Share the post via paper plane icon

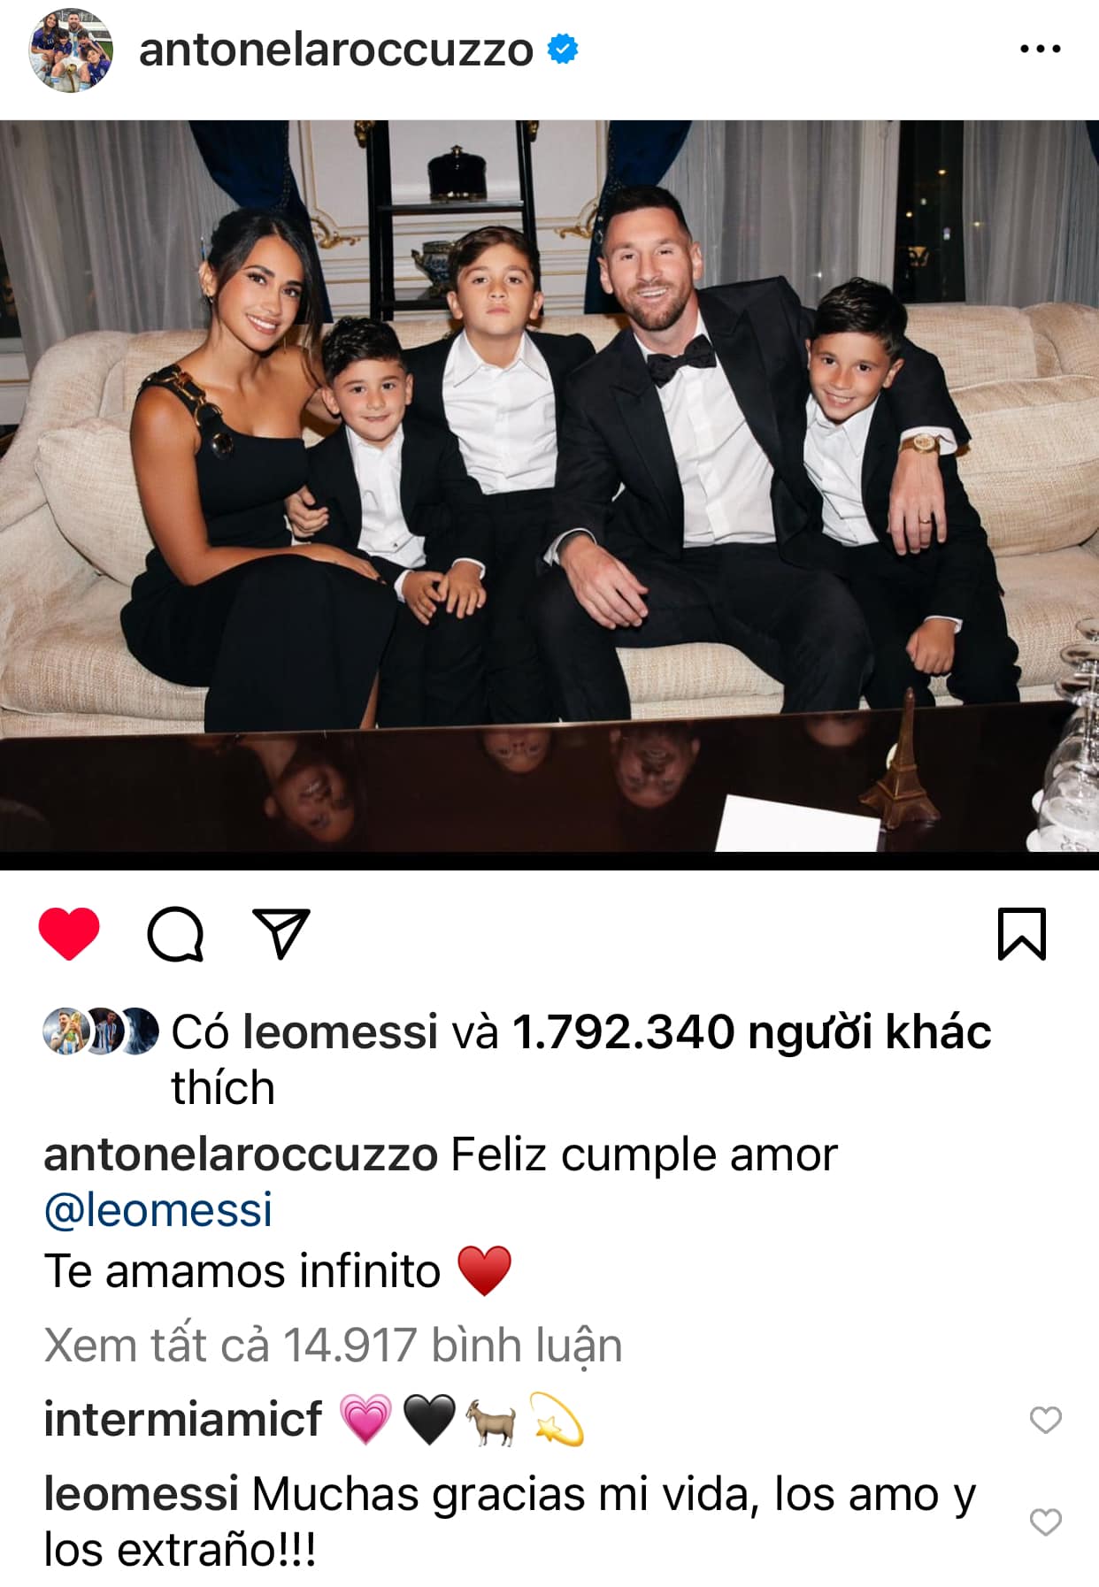[281, 932]
